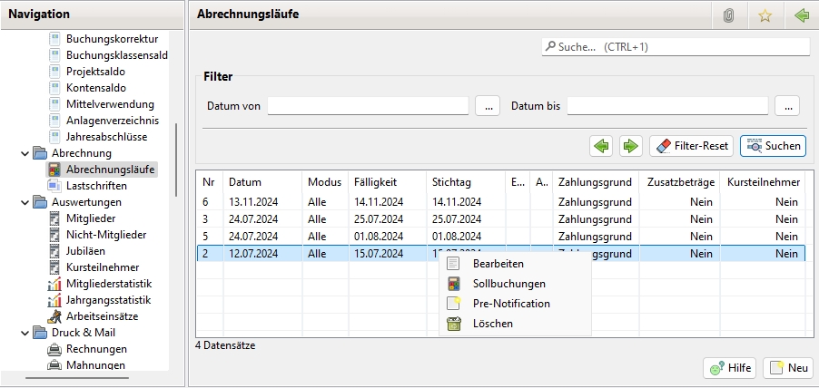The width and height of the screenshot is (819, 388).
Task: Click the star favorites icon
Action: pyautogui.click(x=765, y=15)
